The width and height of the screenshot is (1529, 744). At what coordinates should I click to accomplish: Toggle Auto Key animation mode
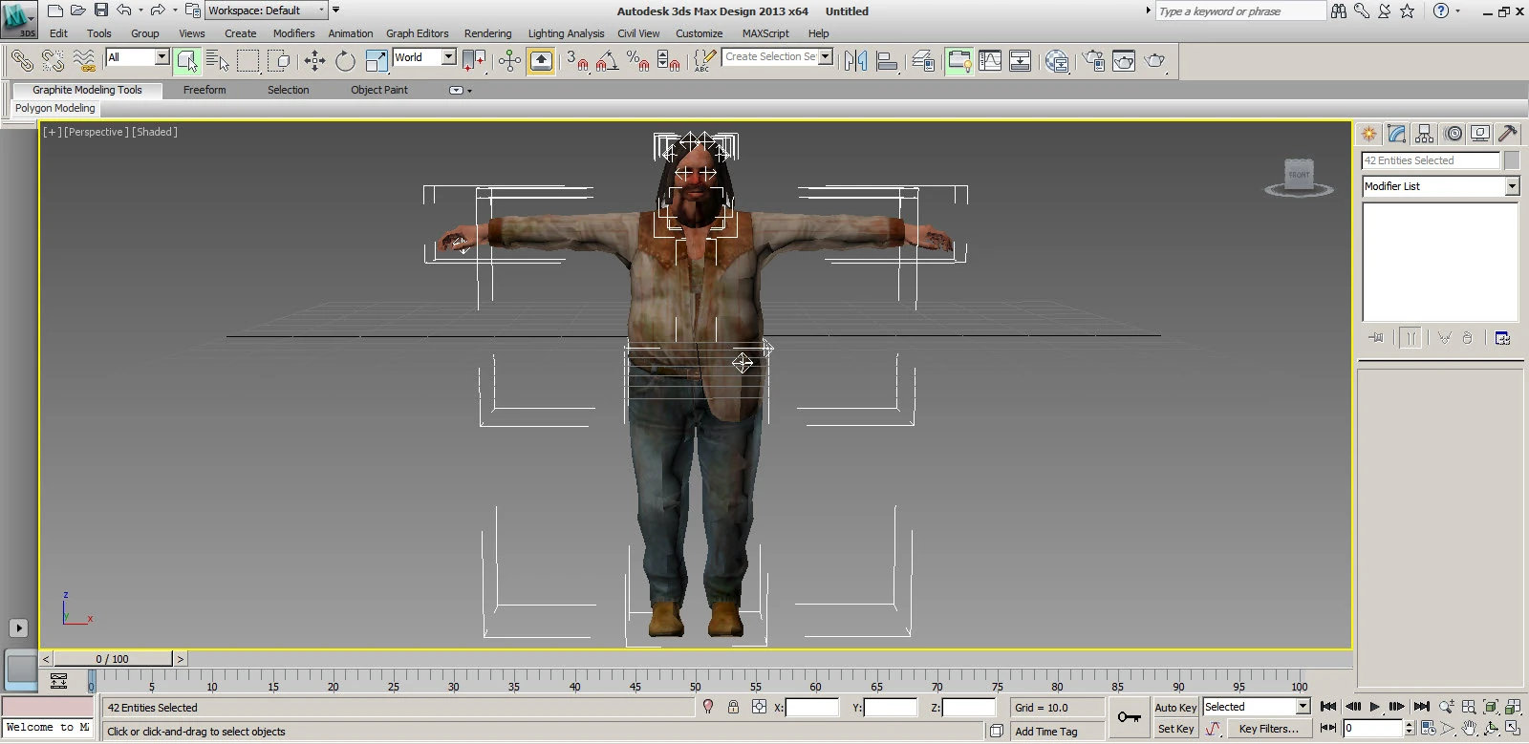[x=1174, y=708]
